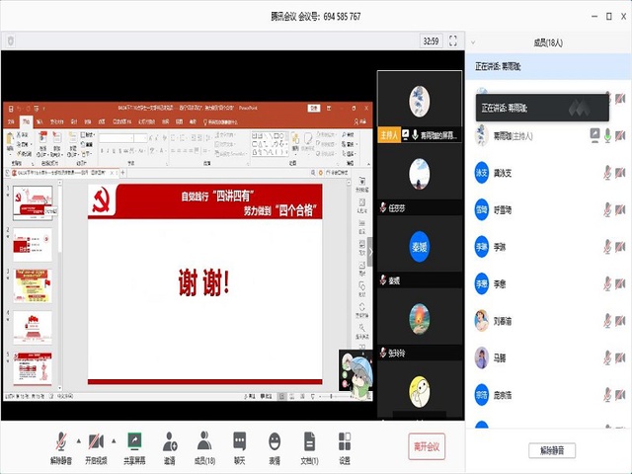Open the Members (成员) list icon
The width and height of the screenshot is (632, 474).
coord(204,446)
